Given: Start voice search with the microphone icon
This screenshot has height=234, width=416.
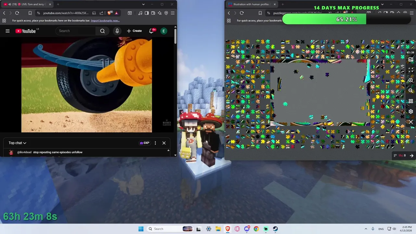Looking at the screenshot, I should click(117, 31).
